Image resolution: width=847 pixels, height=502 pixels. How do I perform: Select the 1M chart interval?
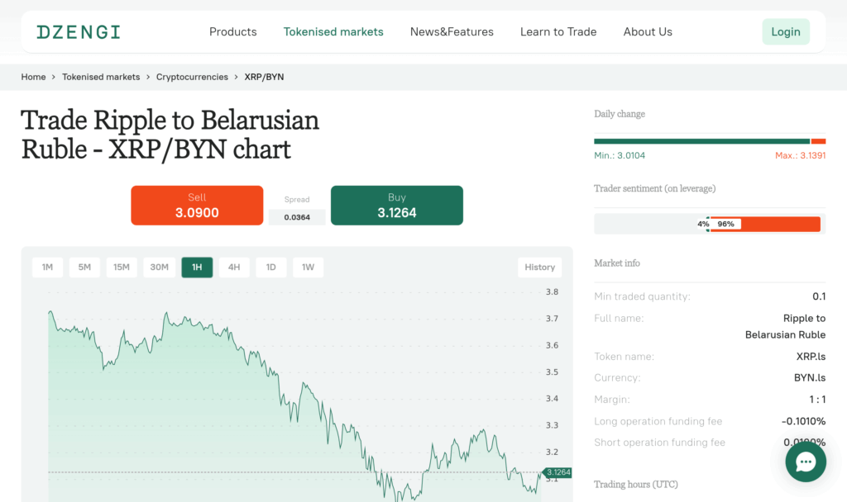pos(47,268)
